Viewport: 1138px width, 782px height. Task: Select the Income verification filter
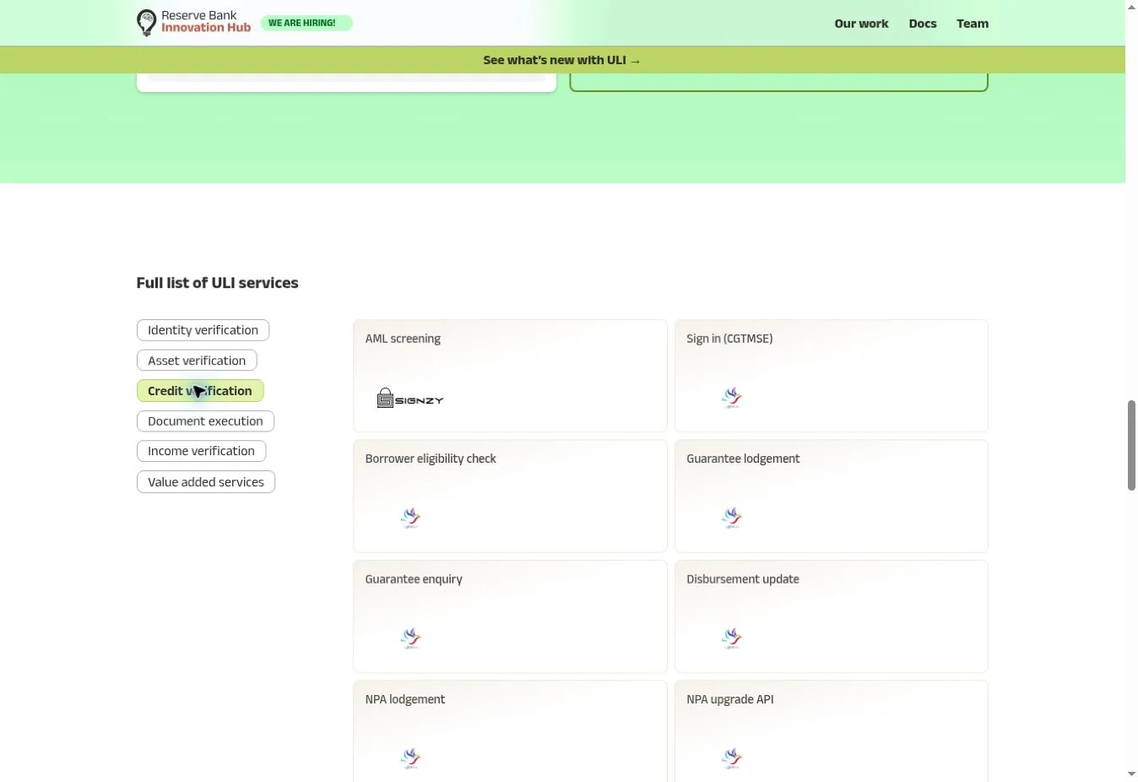(x=201, y=451)
